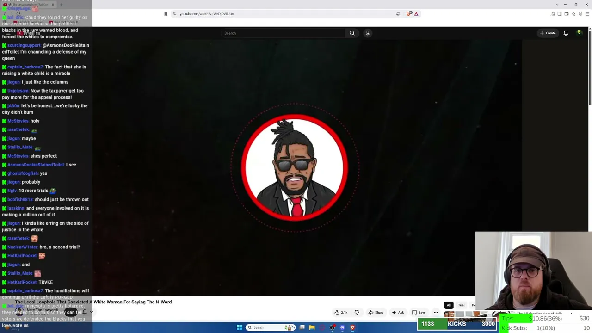Open the Brave Leo AI sparkle icon
592x333 pixels.
(x=573, y=14)
